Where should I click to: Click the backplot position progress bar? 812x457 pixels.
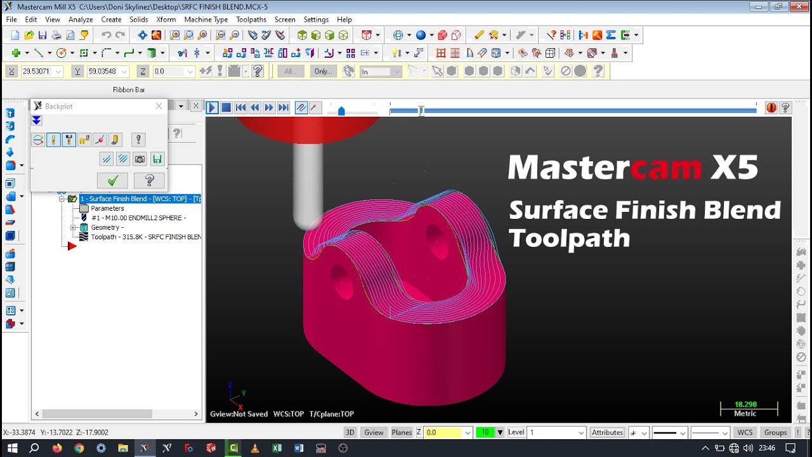click(x=573, y=110)
